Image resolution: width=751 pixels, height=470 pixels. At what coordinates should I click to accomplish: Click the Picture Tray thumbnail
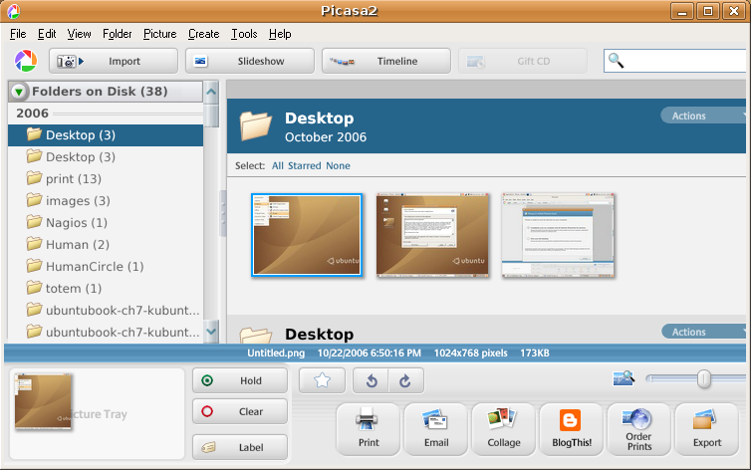coord(43,401)
